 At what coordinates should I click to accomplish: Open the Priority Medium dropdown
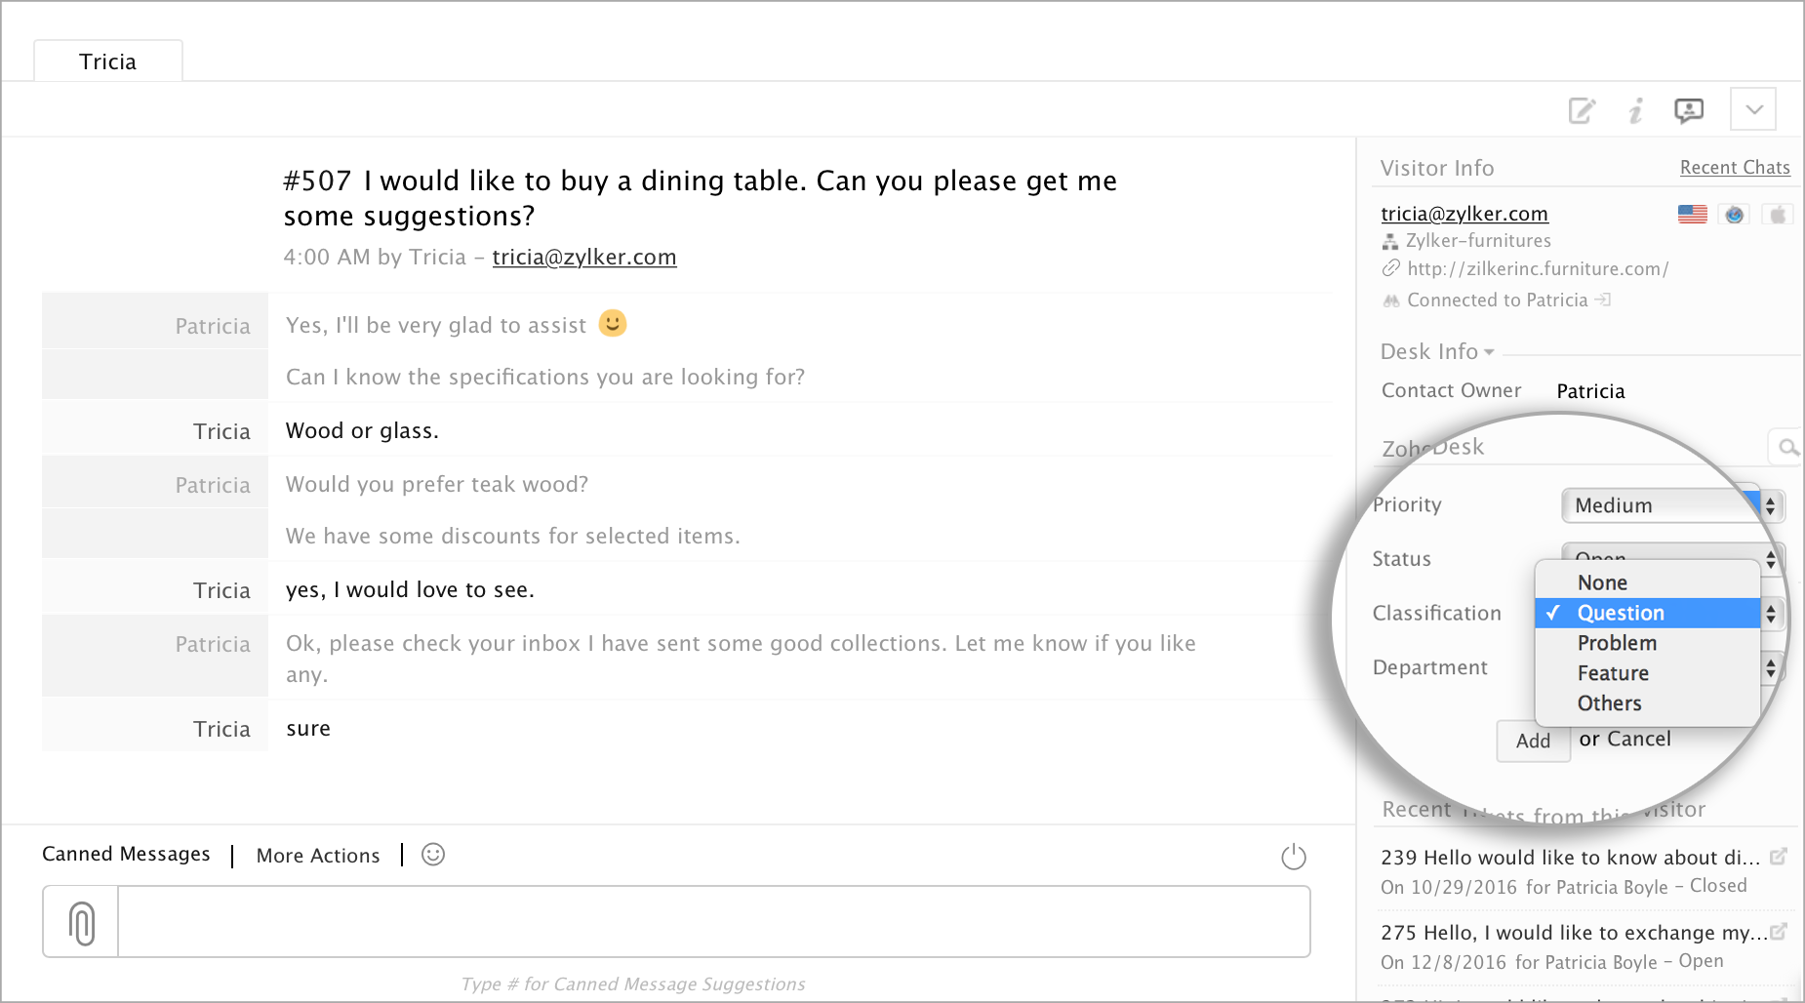pyautogui.click(x=1670, y=505)
